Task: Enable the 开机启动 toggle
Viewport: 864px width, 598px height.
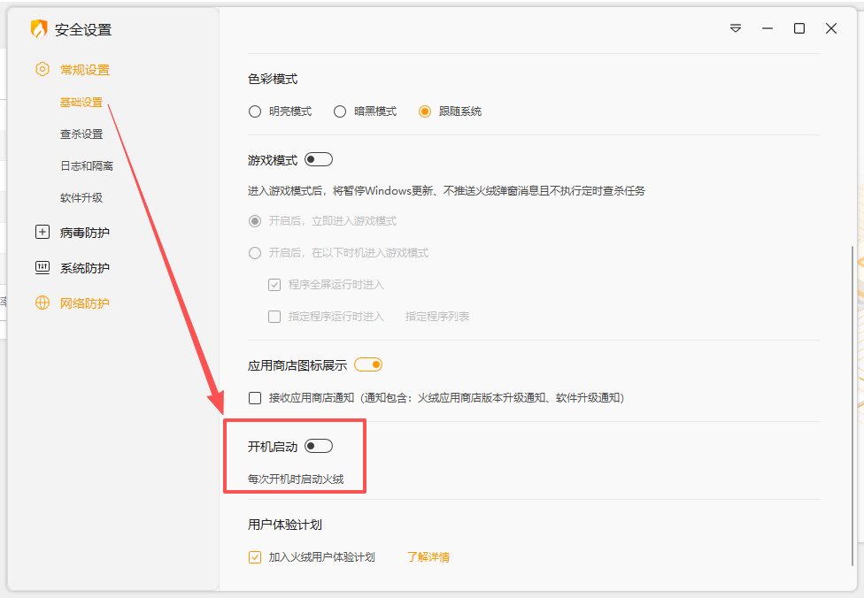Action: pos(319,447)
